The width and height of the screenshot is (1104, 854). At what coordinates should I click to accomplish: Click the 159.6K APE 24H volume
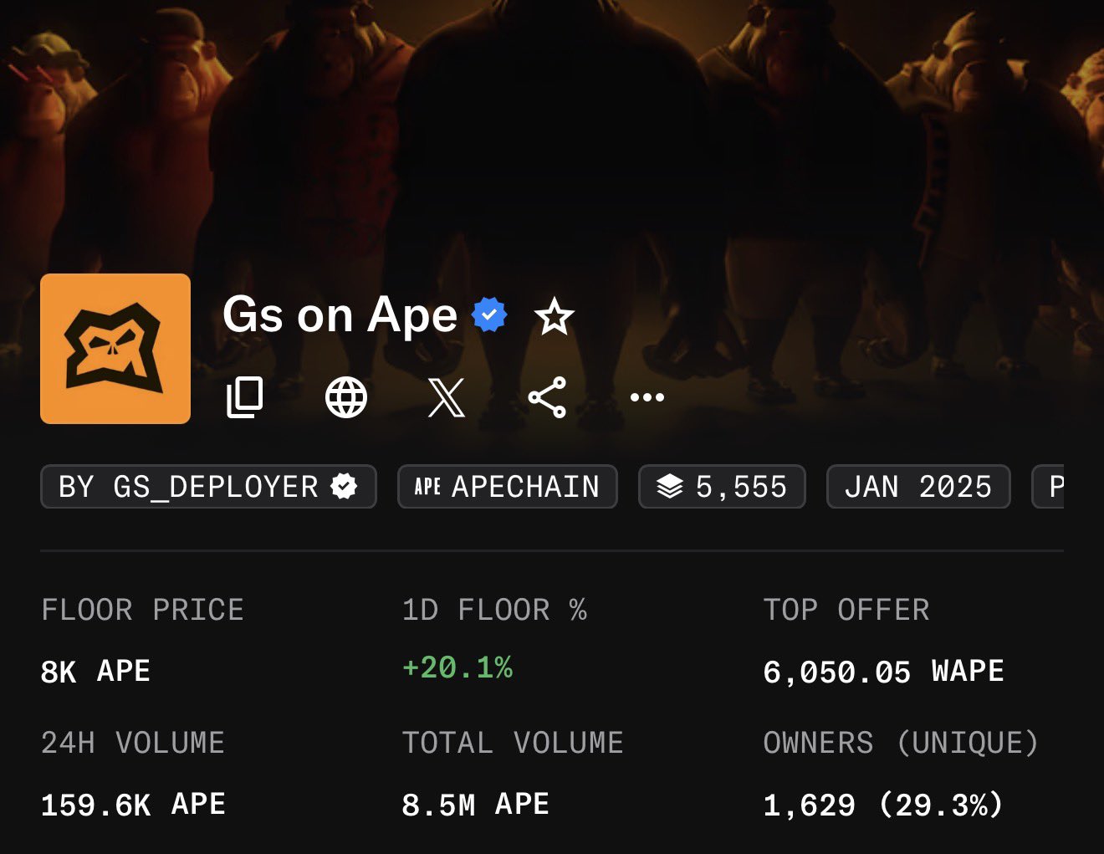click(133, 805)
